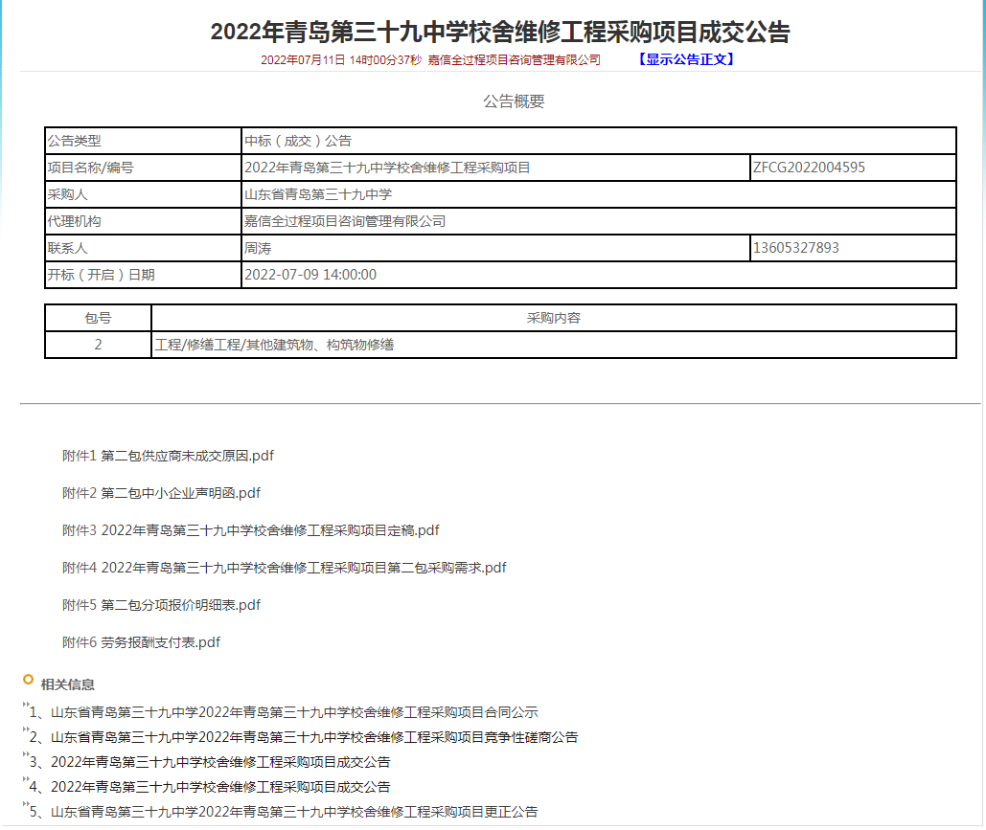Click the 公告概要 heading
The height and width of the screenshot is (830, 986).
point(514,101)
